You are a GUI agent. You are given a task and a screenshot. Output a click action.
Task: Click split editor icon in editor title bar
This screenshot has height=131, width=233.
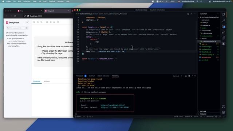[x=188, y=14]
